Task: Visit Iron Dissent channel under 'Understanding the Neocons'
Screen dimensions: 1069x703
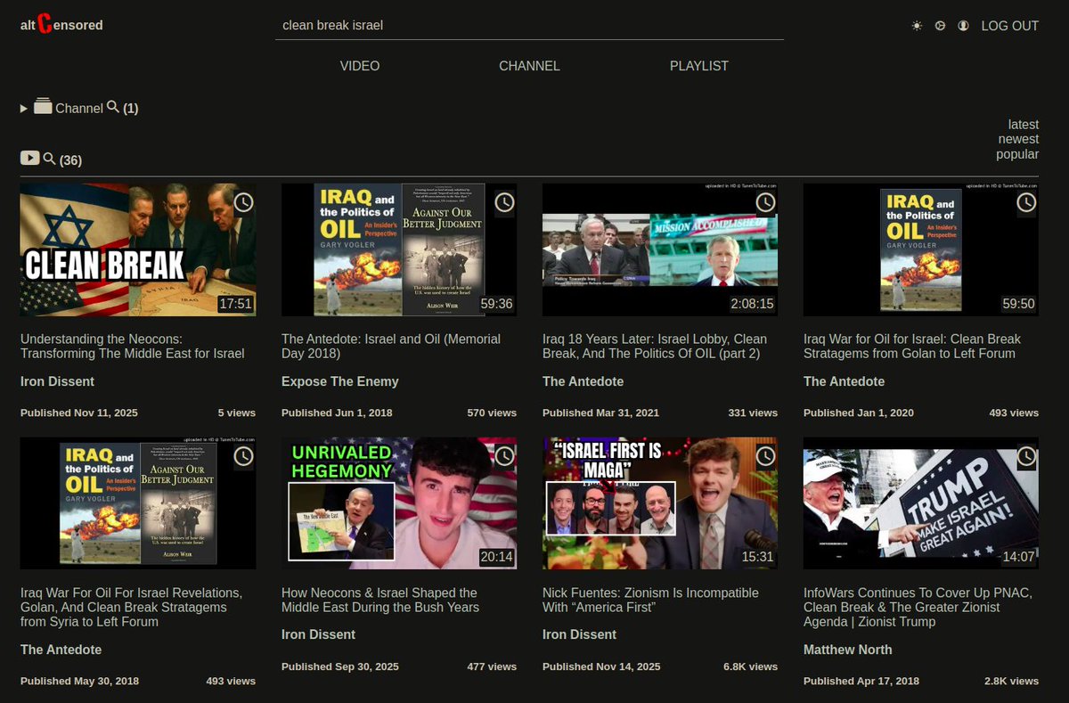Action: click(57, 381)
